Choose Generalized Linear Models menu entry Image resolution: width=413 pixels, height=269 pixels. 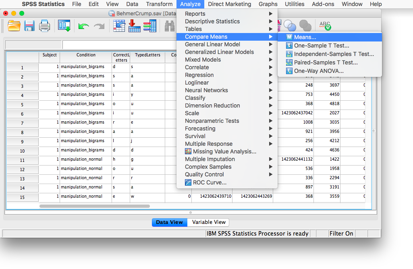(227, 52)
